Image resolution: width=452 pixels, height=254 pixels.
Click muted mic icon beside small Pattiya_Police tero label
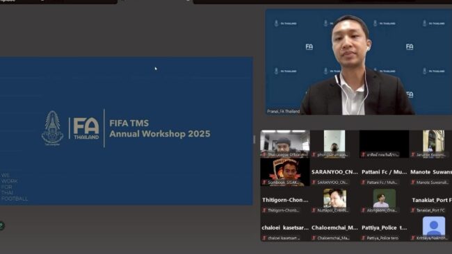364,238
